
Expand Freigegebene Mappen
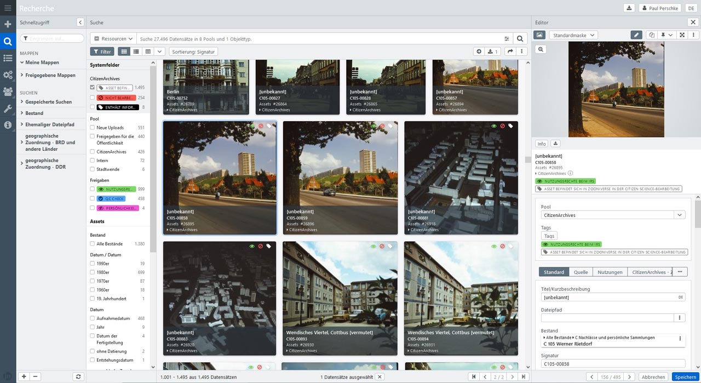click(x=21, y=75)
